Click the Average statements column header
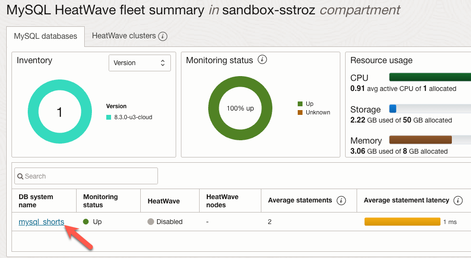Screen dimensions: 471x258 [309, 201]
